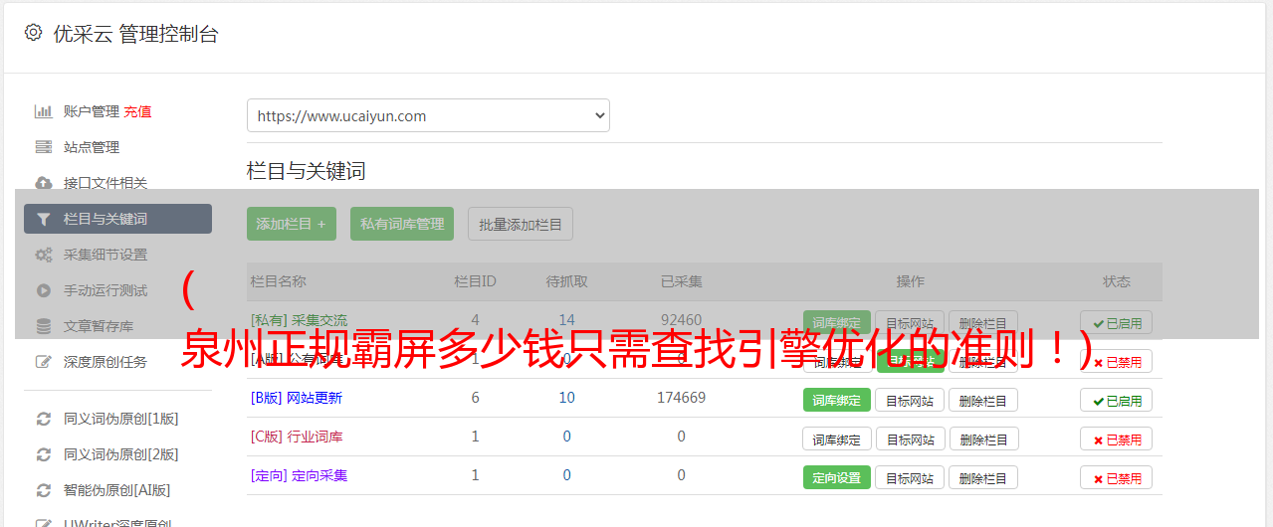Click the red 充值 link

[x=138, y=111]
